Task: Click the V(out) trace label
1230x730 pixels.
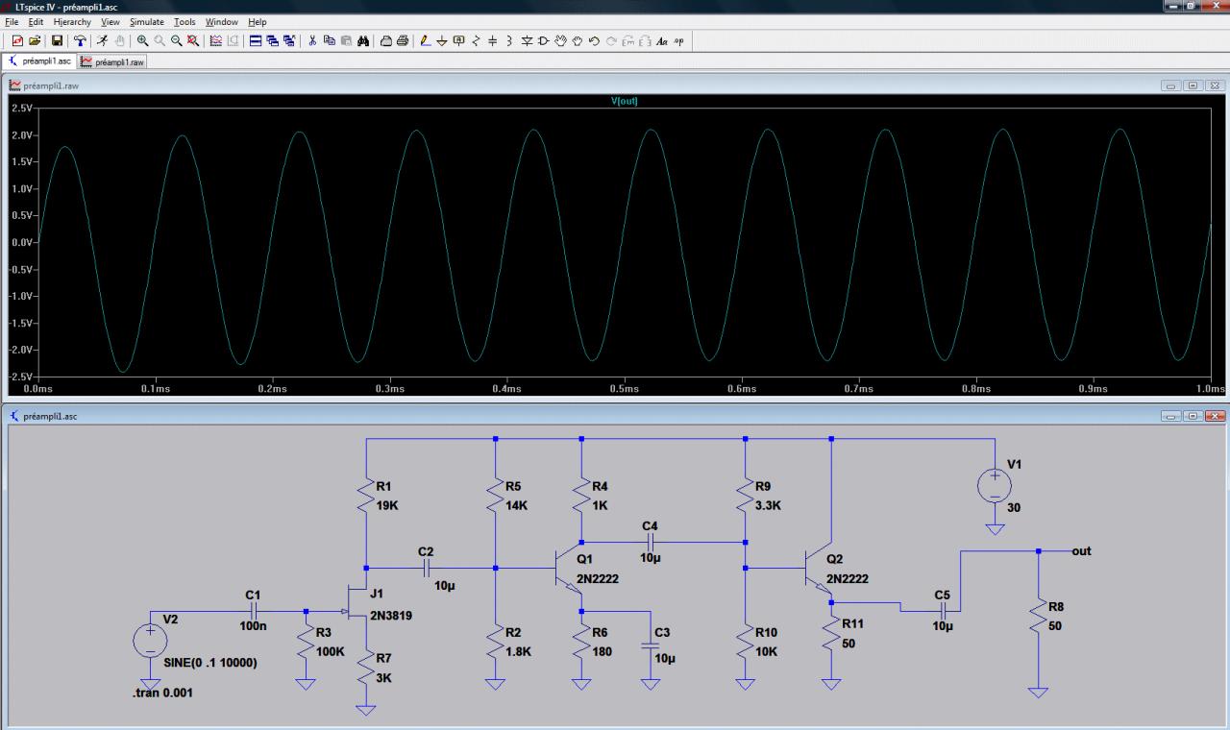Action: click(x=625, y=101)
